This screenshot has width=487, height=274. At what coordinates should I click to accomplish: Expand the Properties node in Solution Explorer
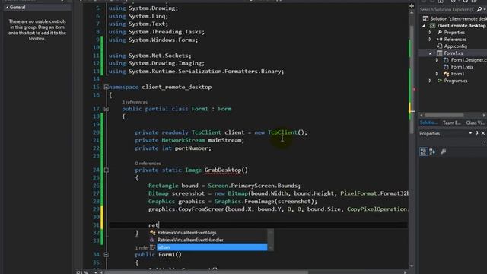tap(430, 33)
